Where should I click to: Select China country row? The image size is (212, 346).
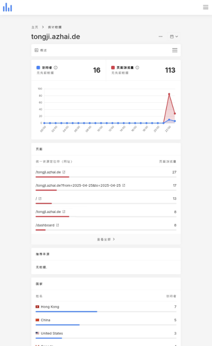(x=106, y=322)
